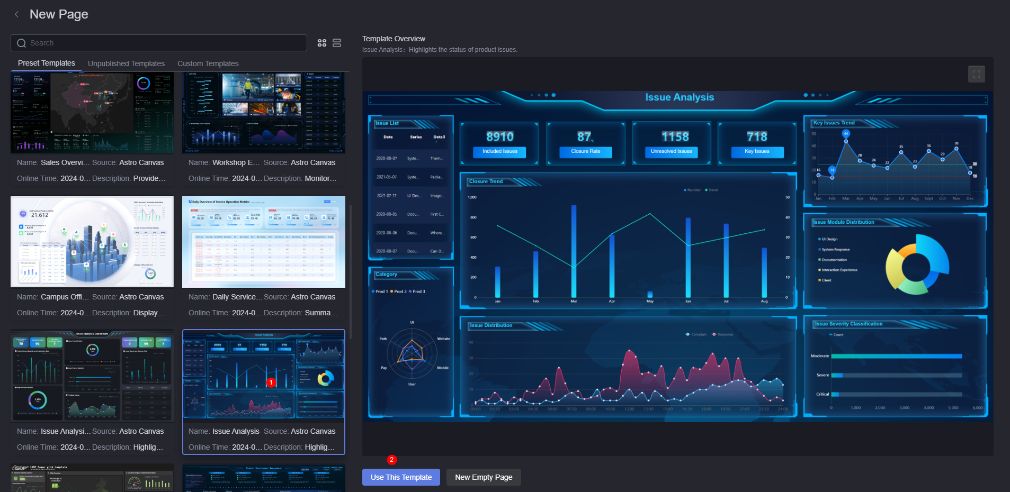
Task: Select the ISDP Power grid template thumbnail
Action: tap(92, 478)
